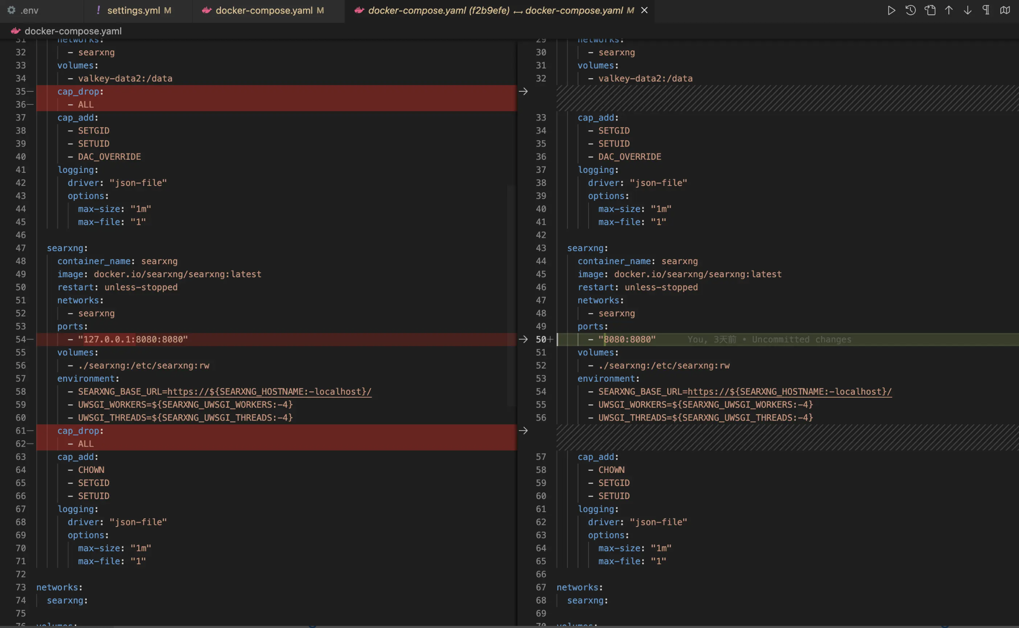Toggle the inline diff view with the map icon
Image resolution: width=1019 pixels, height=628 pixels.
(x=1005, y=10)
